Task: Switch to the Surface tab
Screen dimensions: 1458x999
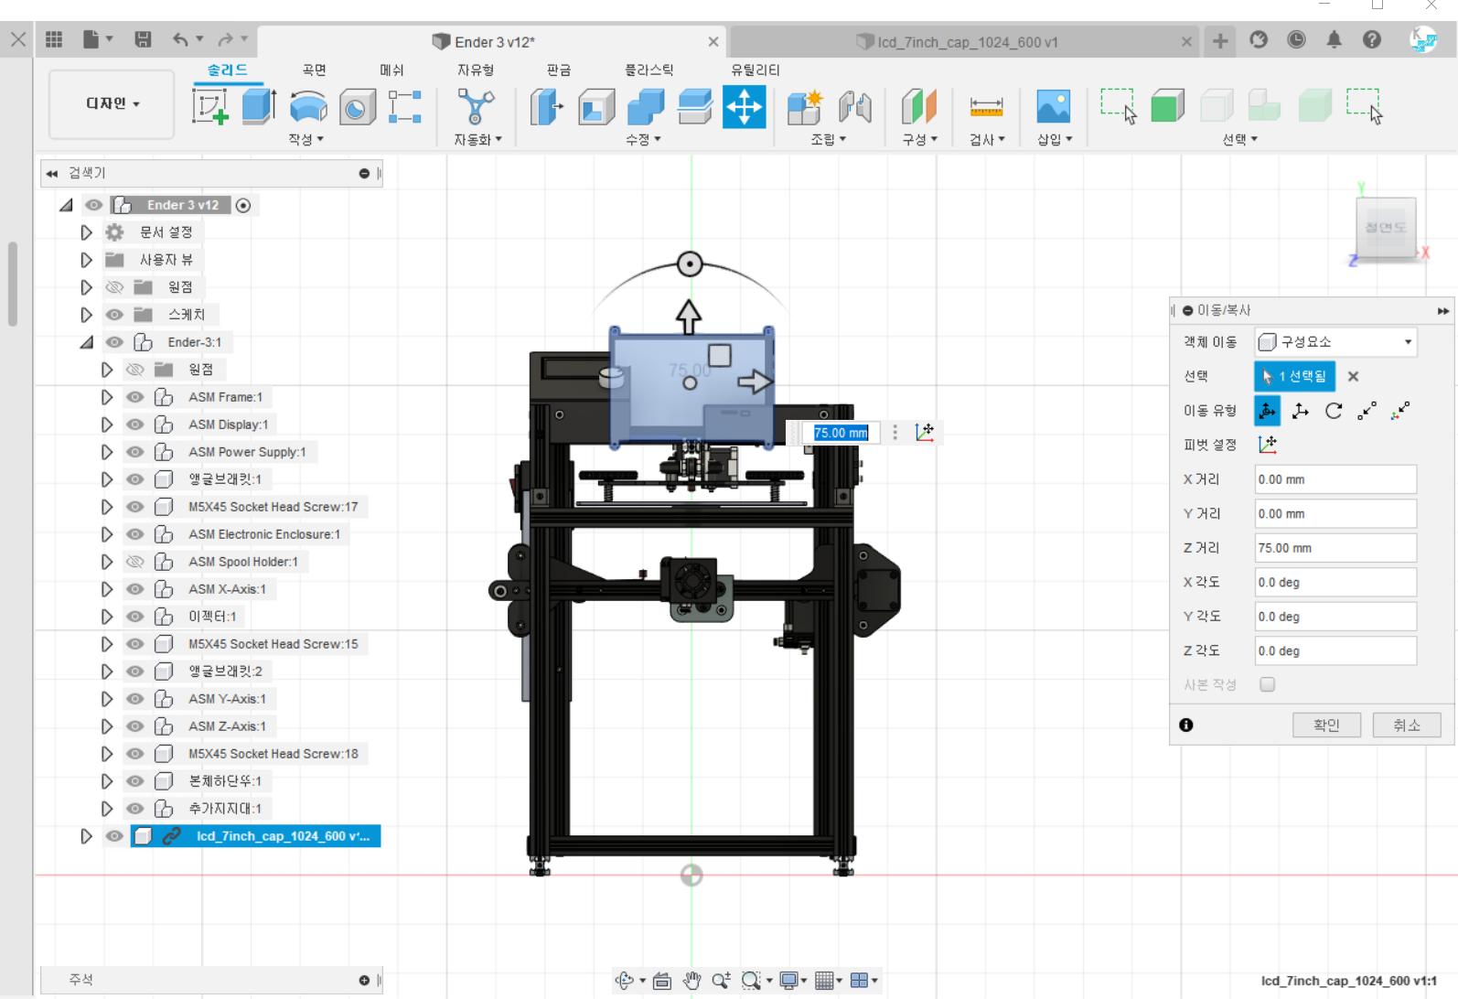Action: [x=314, y=70]
